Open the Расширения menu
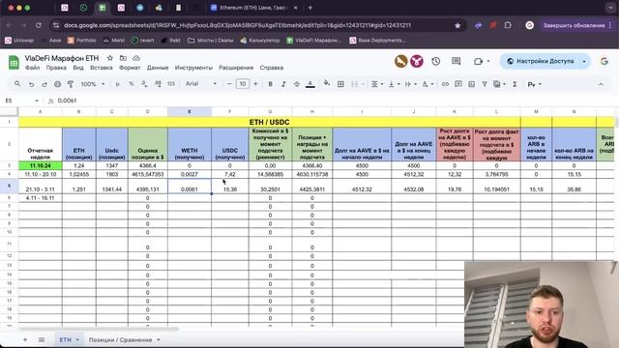 [x=236, y=68]
